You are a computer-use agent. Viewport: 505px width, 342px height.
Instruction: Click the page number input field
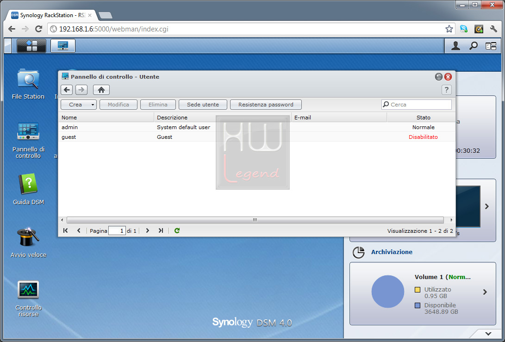tap(117, 230)
